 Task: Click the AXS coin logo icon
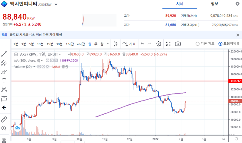(4, 4)
